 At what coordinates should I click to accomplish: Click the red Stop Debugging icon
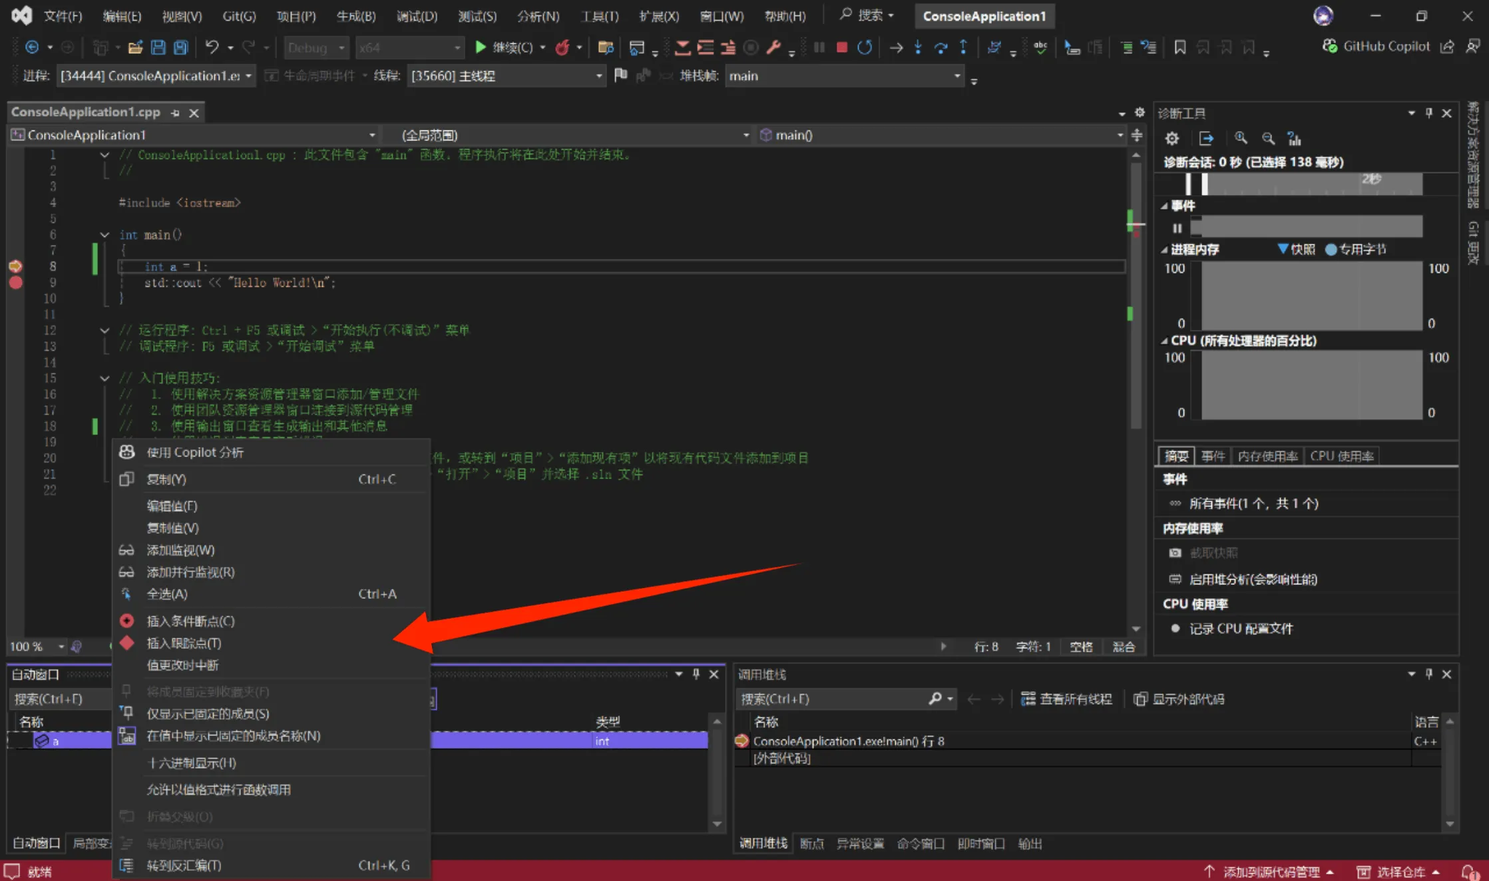[841, 47]
